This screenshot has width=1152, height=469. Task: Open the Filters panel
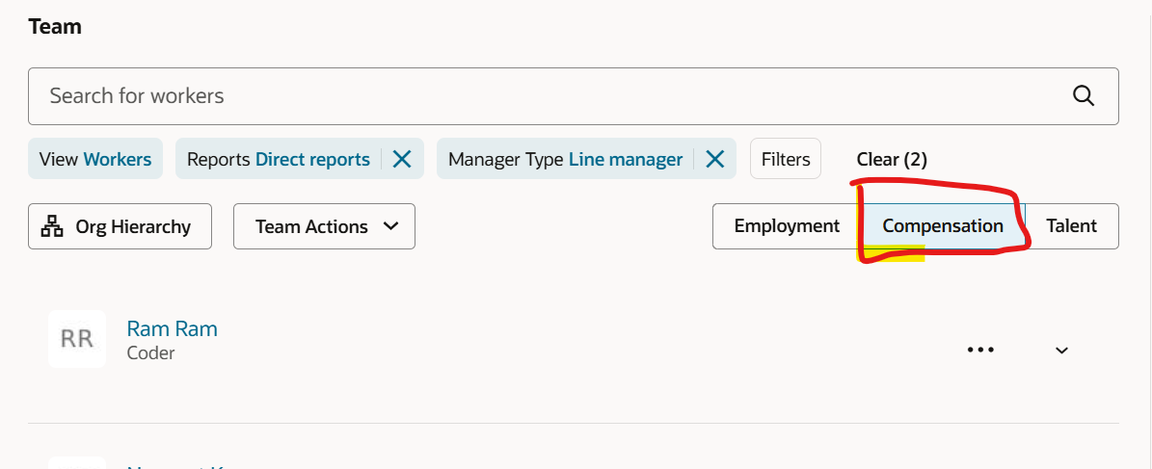pyautogui.click(x=786, y=159)
